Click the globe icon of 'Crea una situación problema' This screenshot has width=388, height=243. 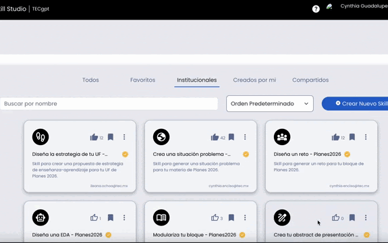pyautogui.click(x=161, y=137)
